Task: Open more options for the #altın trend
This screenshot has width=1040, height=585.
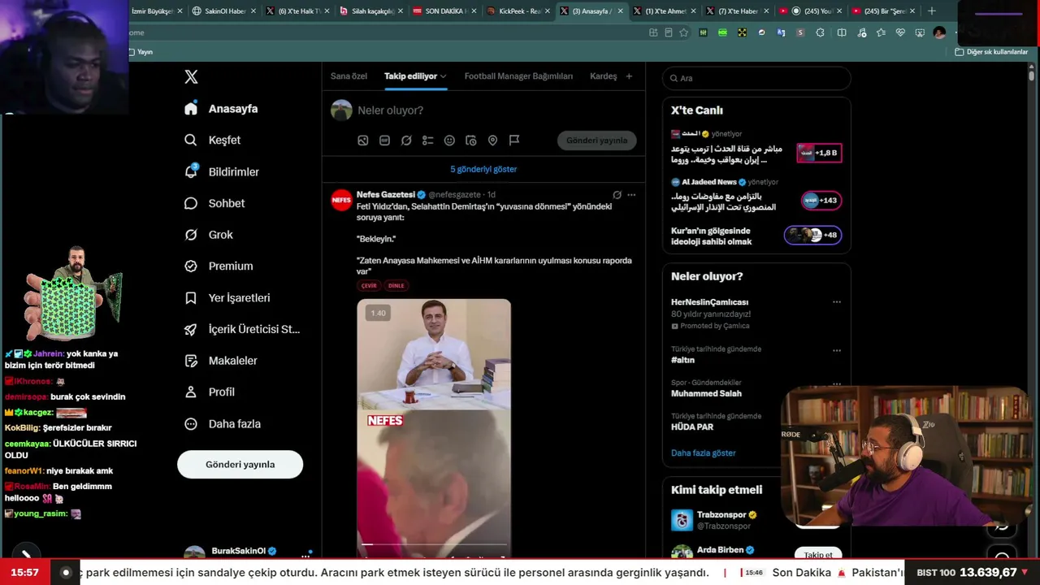Action: (x=837, y=350)
